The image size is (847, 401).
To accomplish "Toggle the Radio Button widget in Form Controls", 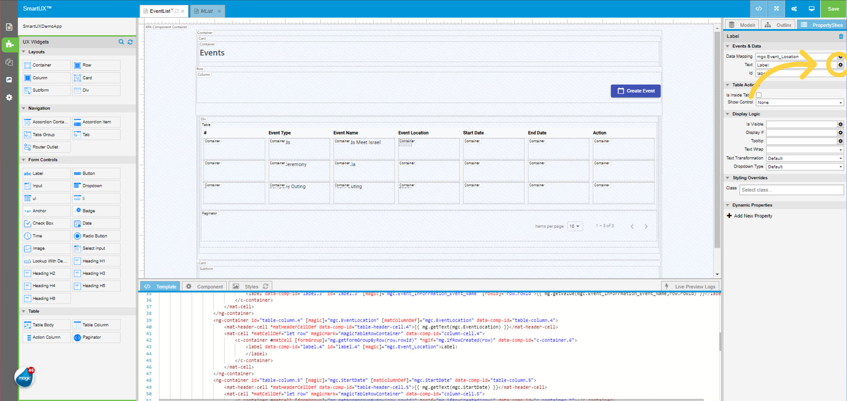I will click(x=96, y=236).
